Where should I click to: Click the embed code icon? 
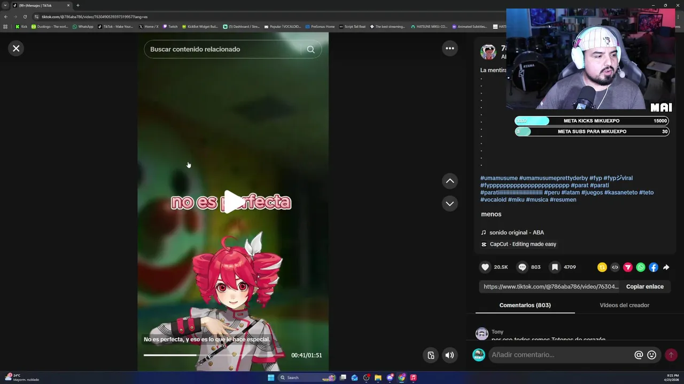(x=615, y=267)
